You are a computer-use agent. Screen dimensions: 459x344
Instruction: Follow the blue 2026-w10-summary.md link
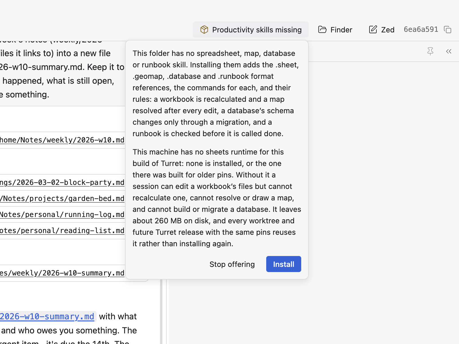click(47, 316)
